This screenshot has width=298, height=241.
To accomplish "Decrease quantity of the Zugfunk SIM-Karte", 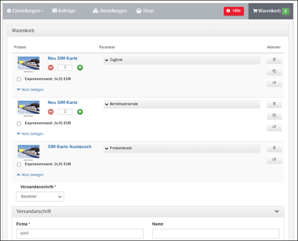I will coord(51,67).
